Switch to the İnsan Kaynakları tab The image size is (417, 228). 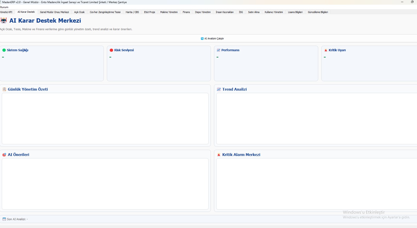(225, 12)
